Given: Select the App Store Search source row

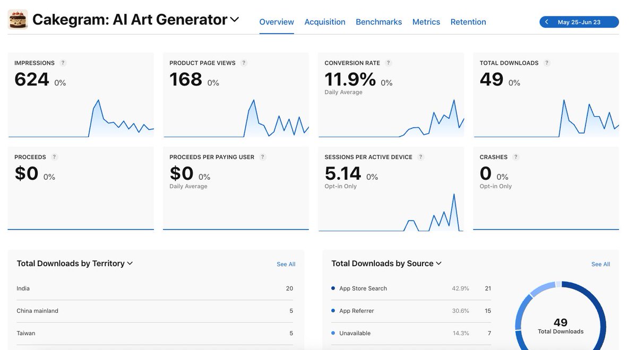Looking at the screenshot, I should point(411,288).
